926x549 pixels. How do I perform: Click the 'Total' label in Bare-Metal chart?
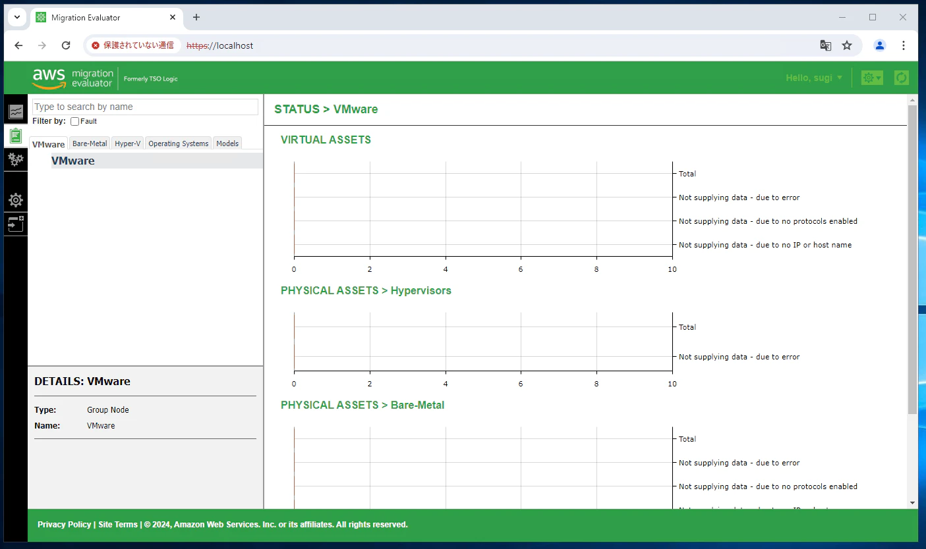point(687,439)
